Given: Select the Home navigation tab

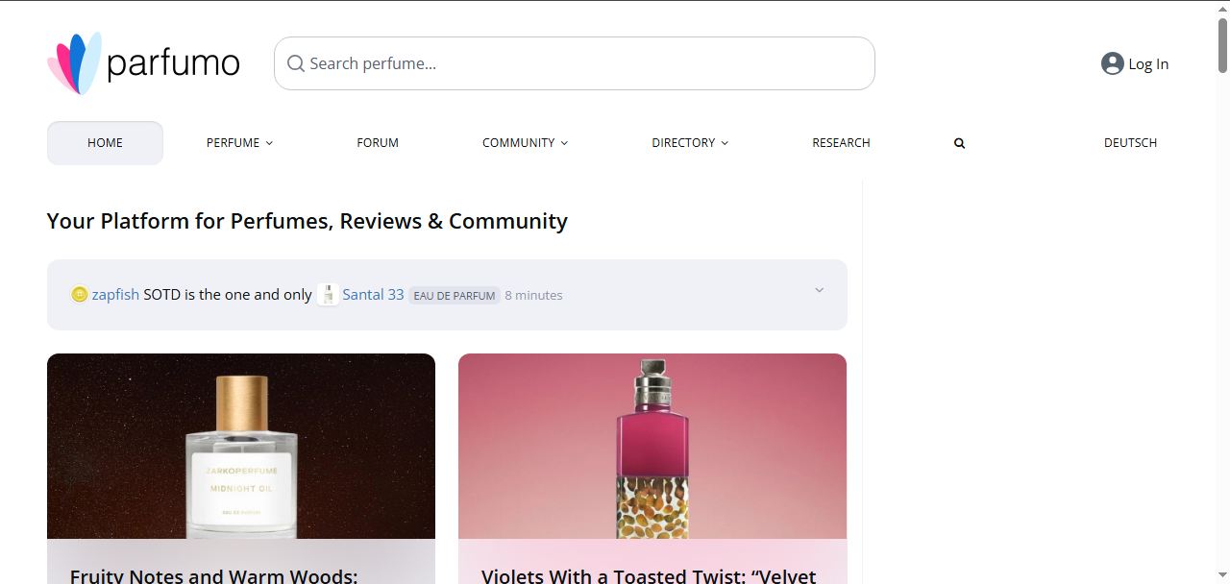Looking at the screenshot, I should tap(105, 143).
